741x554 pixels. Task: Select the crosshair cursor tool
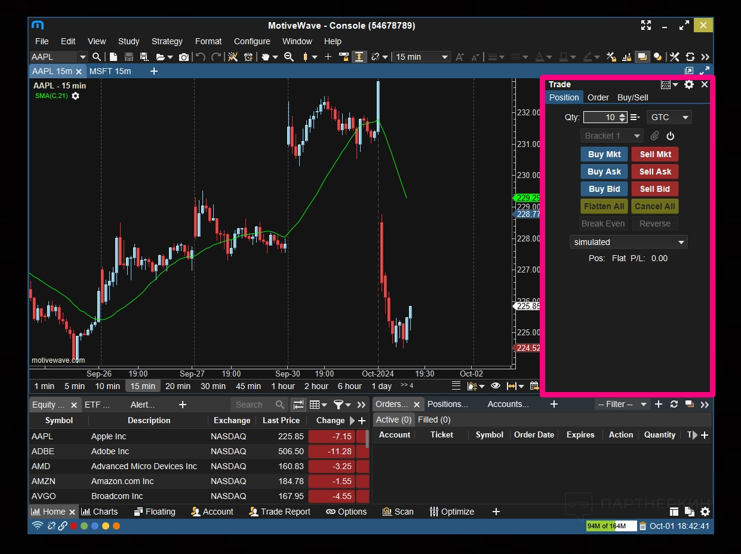(328, 57)
